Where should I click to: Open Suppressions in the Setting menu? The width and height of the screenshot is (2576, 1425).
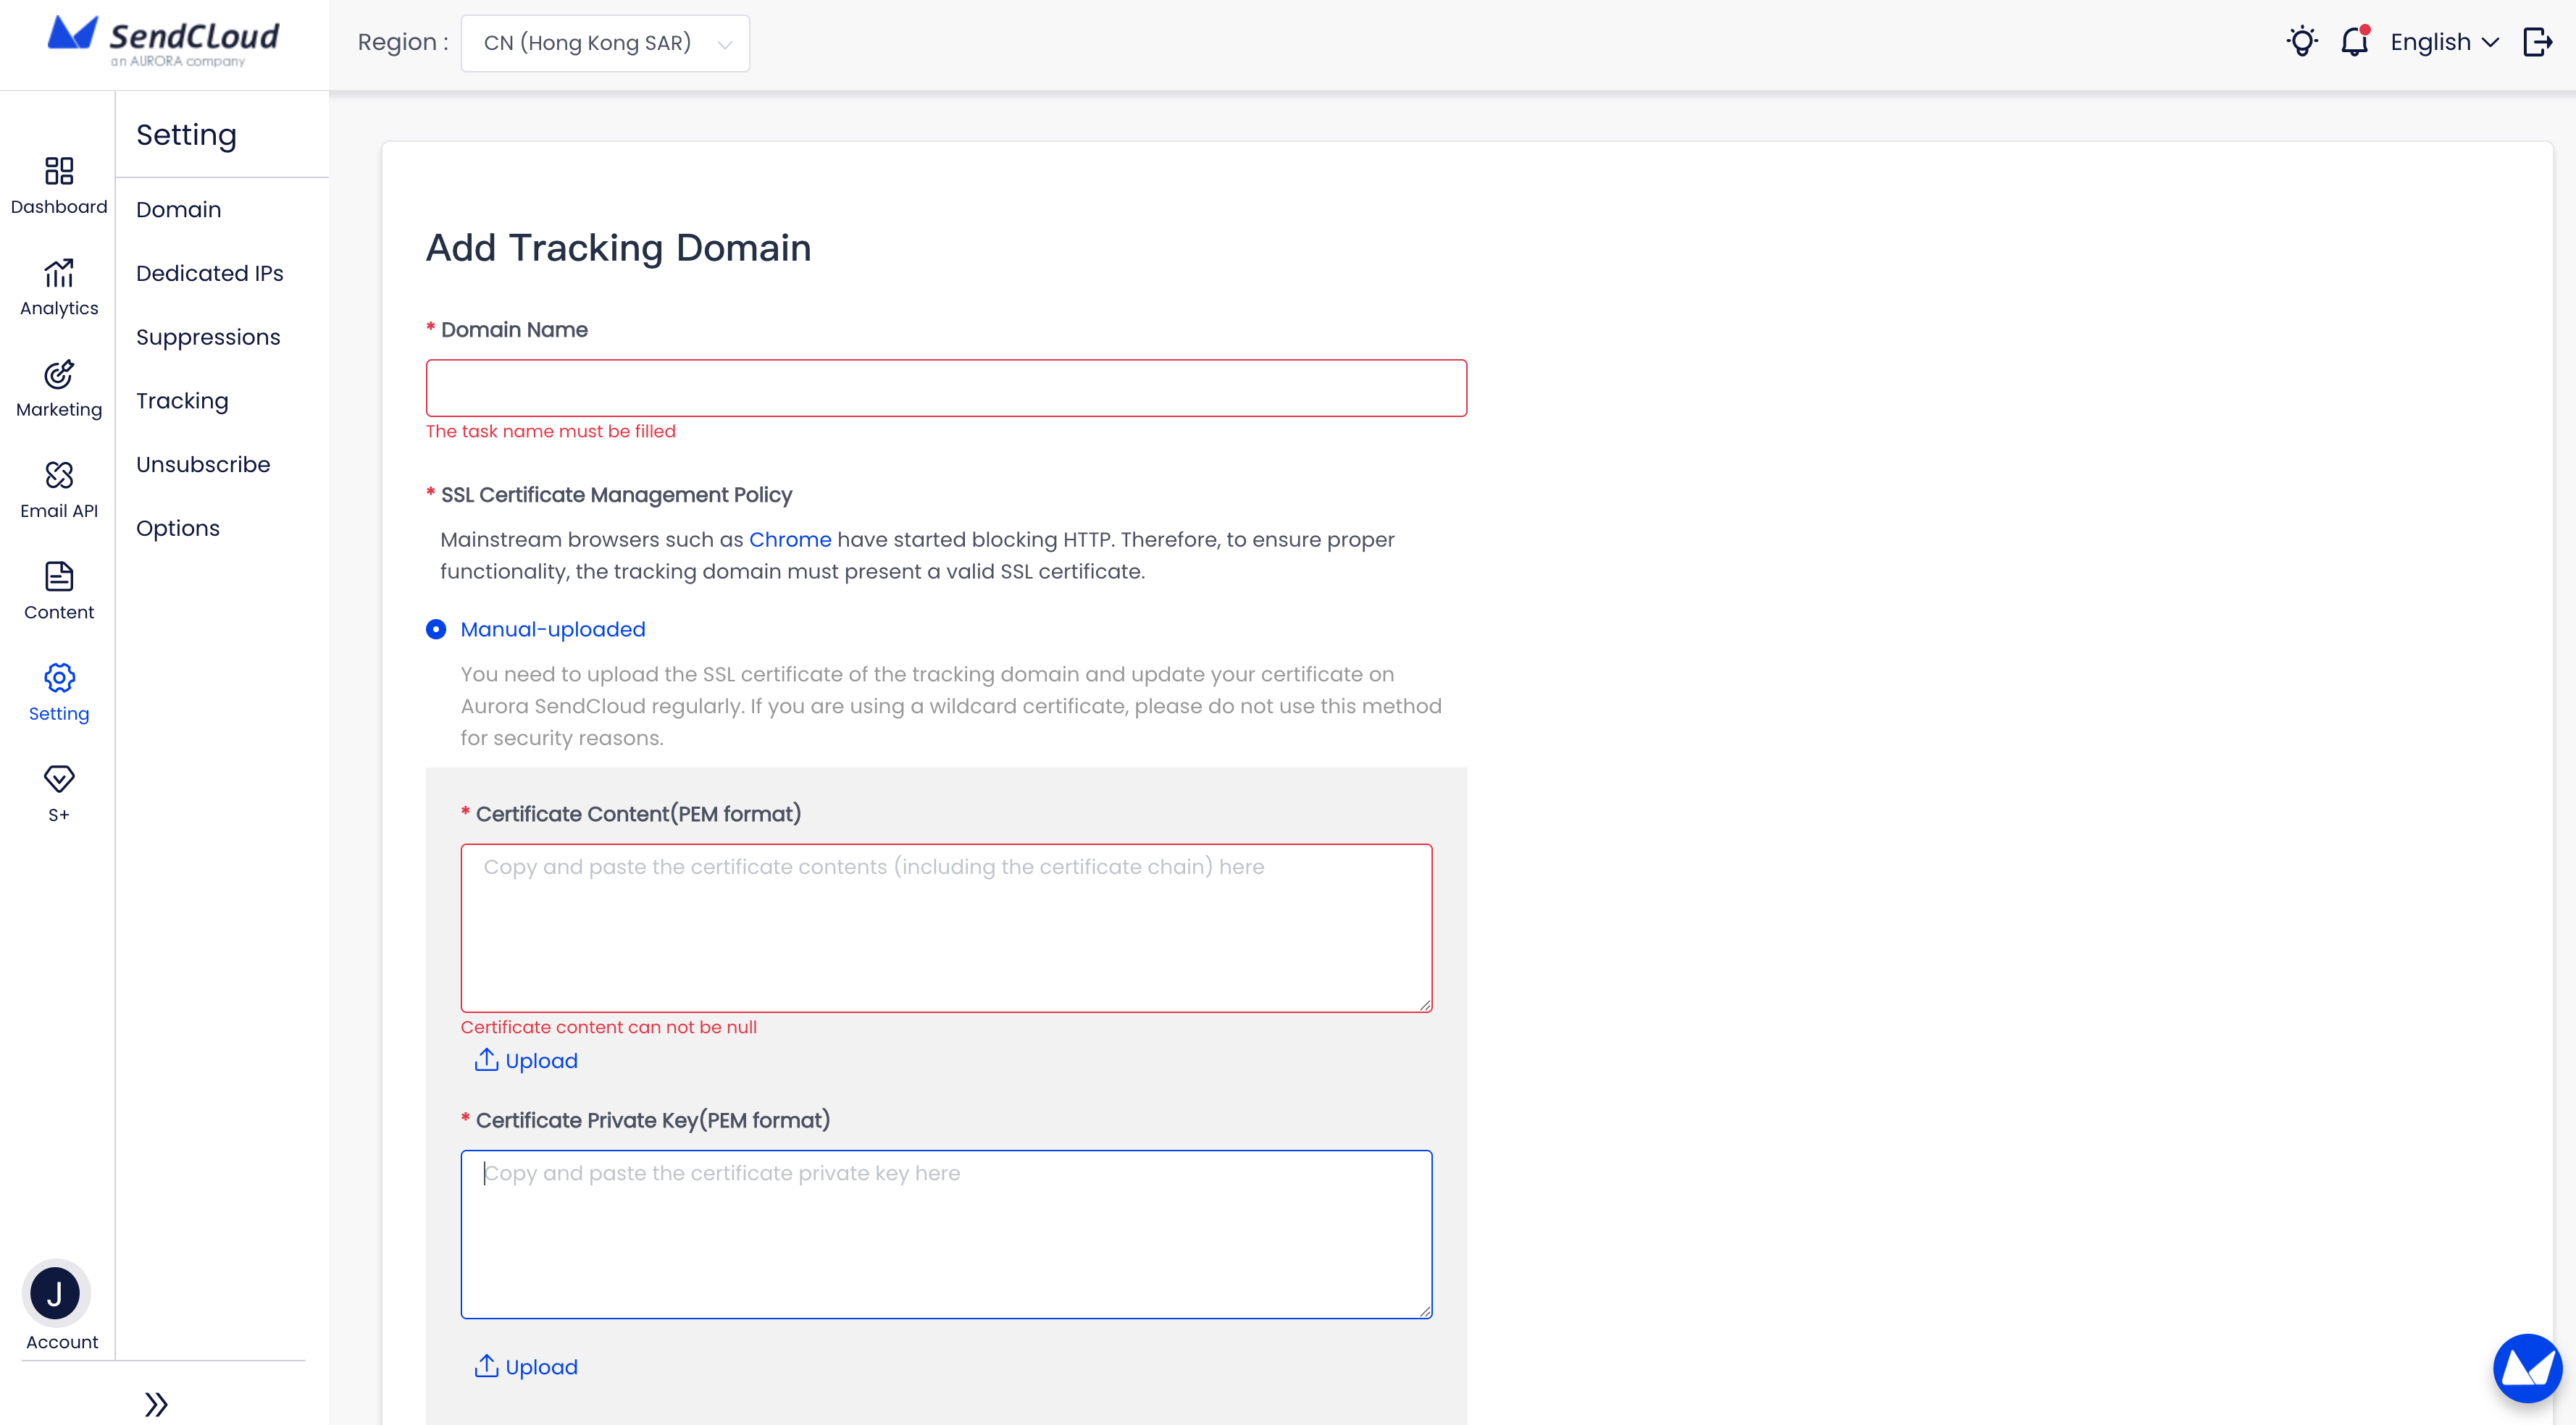point(208,337)
